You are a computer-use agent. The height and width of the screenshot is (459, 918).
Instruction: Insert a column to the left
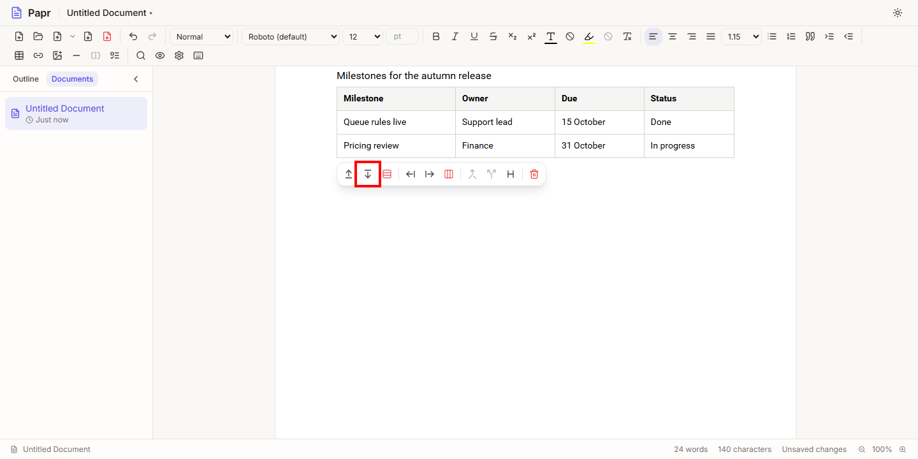tap(411, 174)
